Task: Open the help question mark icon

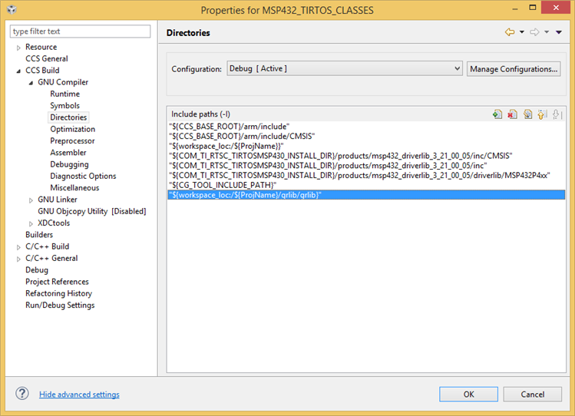Action: coord(22,394)
